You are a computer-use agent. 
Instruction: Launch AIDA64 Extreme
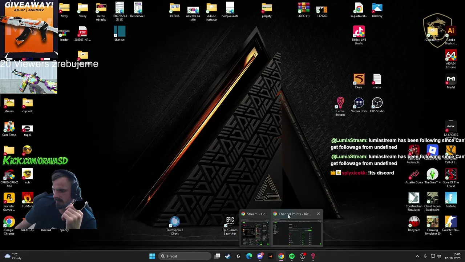451,59
